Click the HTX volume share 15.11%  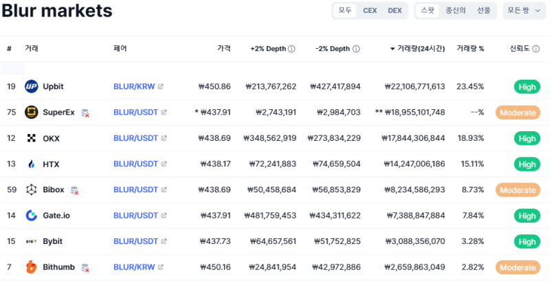point(471,164)
